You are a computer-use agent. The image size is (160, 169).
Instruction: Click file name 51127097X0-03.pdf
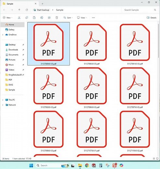[x=135, y=107]
